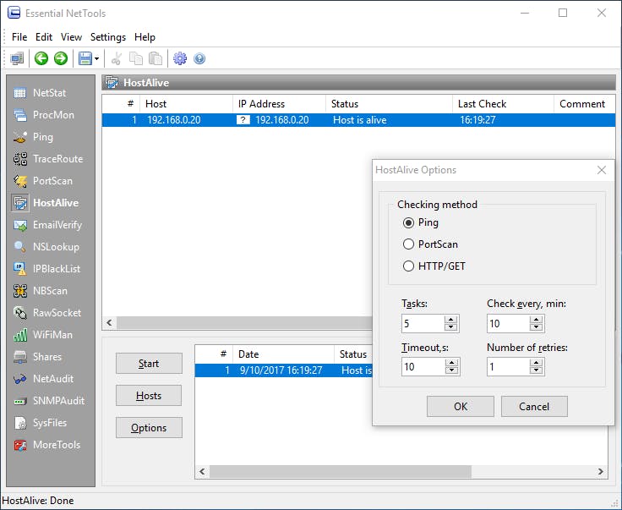Open the Edit menu

click(x=44, y=37)
